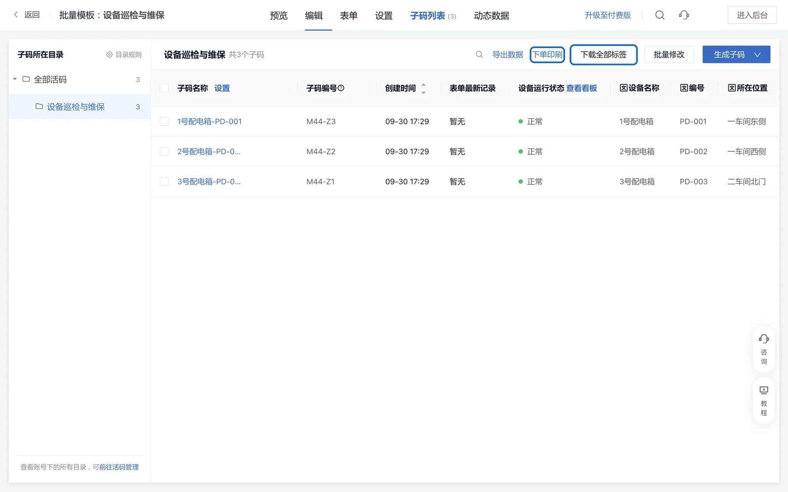
Task: Collapse the 全部活码 tree arrow
Action: tap(15, 79)
